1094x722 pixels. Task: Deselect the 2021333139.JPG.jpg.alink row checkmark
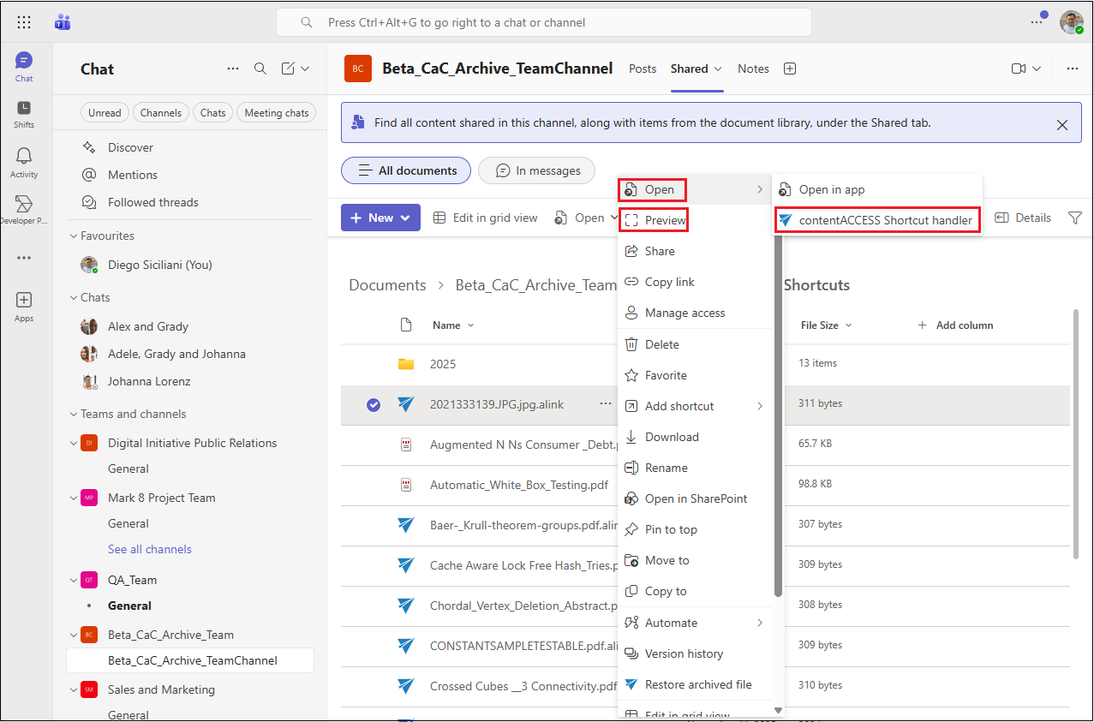(x=374, y=405)
